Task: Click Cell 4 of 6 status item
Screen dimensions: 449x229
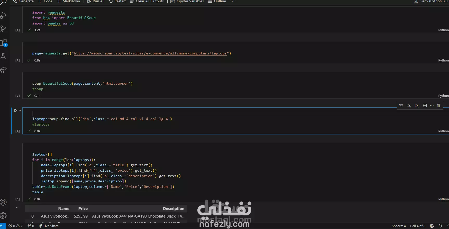Action: click(418, 226)
